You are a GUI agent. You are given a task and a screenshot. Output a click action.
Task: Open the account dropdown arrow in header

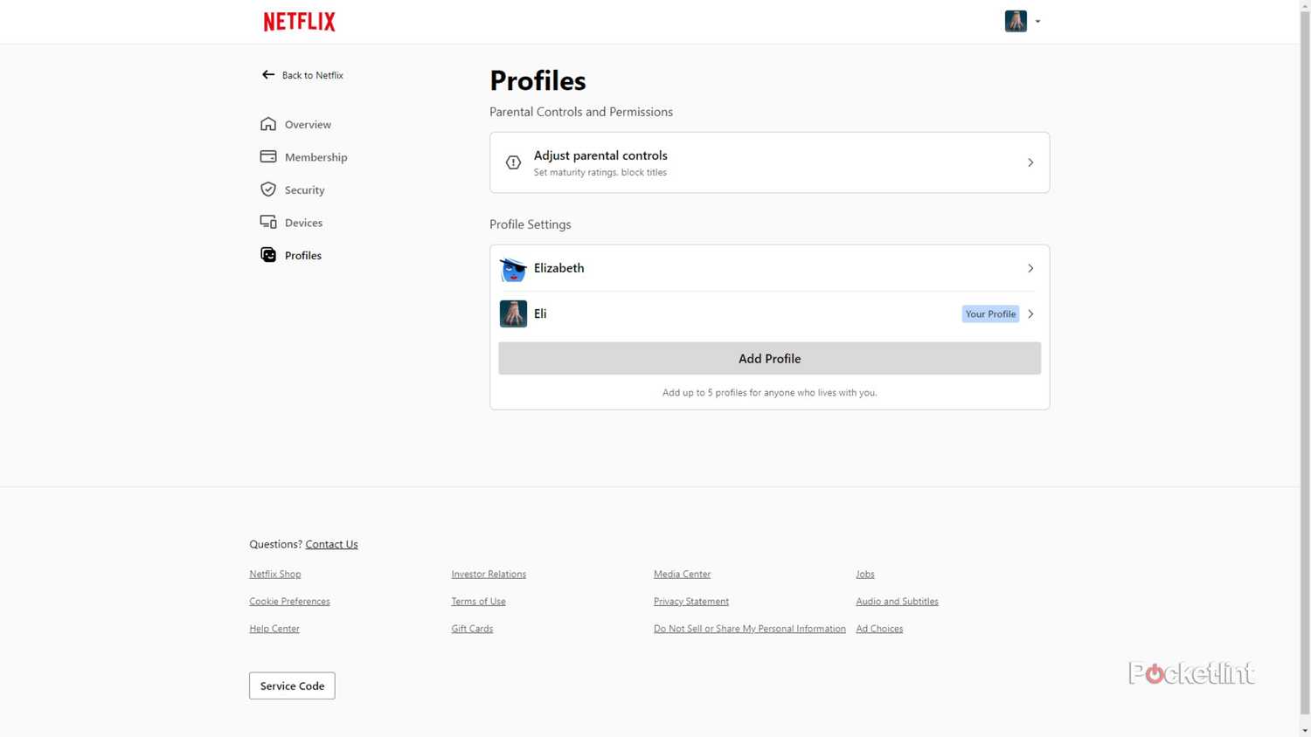click(x=1037, y=22)
